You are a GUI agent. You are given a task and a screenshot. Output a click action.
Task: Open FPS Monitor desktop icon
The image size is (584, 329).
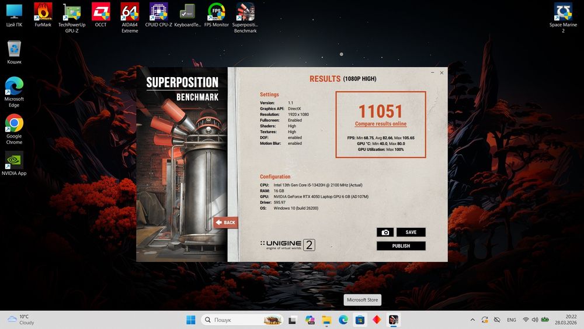[217, 15]
